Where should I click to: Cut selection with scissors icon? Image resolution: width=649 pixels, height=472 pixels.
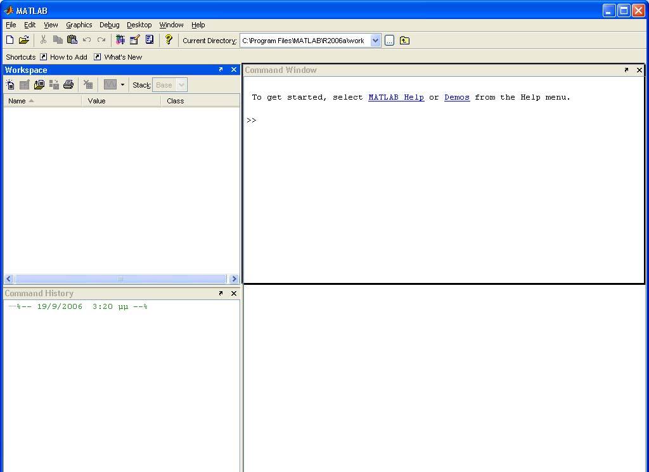[x=43, y=40]
